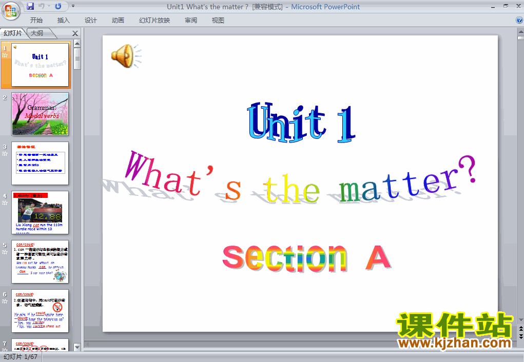
Task: Open the undo history dropdown arrow
Action: (x=49, y=6)
